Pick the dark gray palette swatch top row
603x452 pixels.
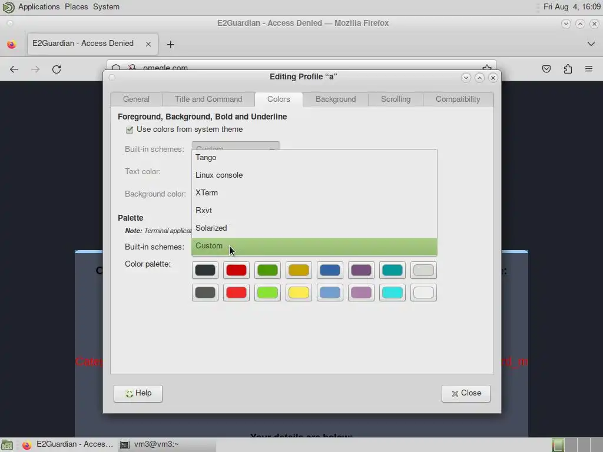point(205,270)
